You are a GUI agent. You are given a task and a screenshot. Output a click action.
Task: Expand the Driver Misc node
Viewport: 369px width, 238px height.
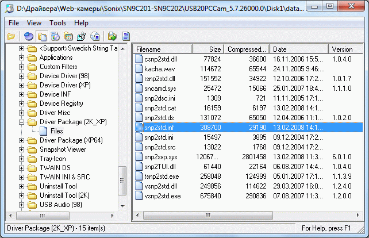tap(21, 113)
